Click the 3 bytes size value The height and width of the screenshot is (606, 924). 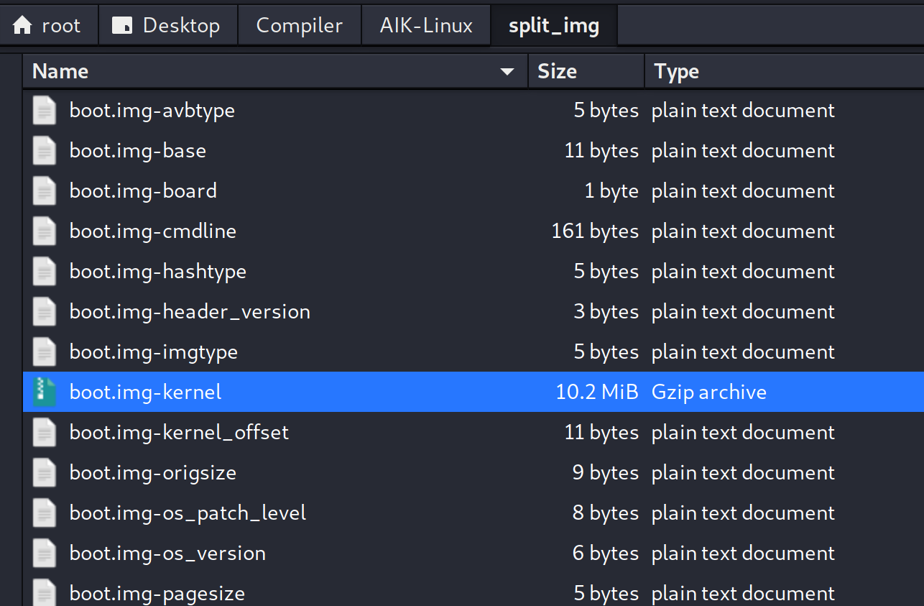606,312
